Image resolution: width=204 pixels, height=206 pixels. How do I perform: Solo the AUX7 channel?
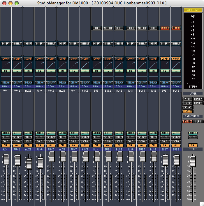74,141
